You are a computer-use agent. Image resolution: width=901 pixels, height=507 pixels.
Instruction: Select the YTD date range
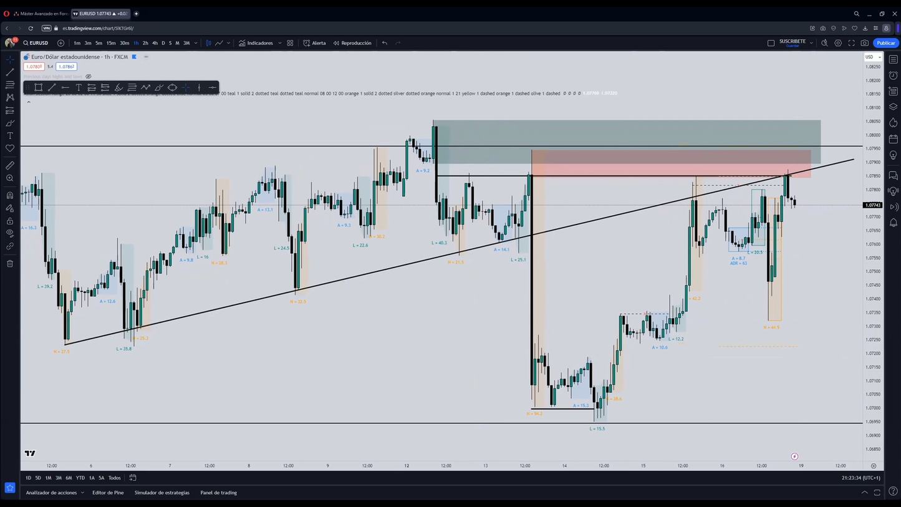point(80,478)
